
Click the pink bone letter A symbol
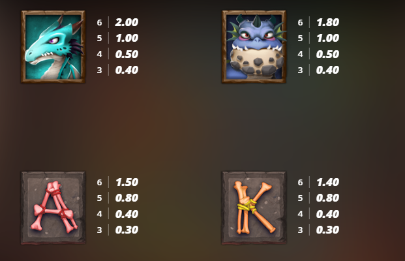click(53, 207)
